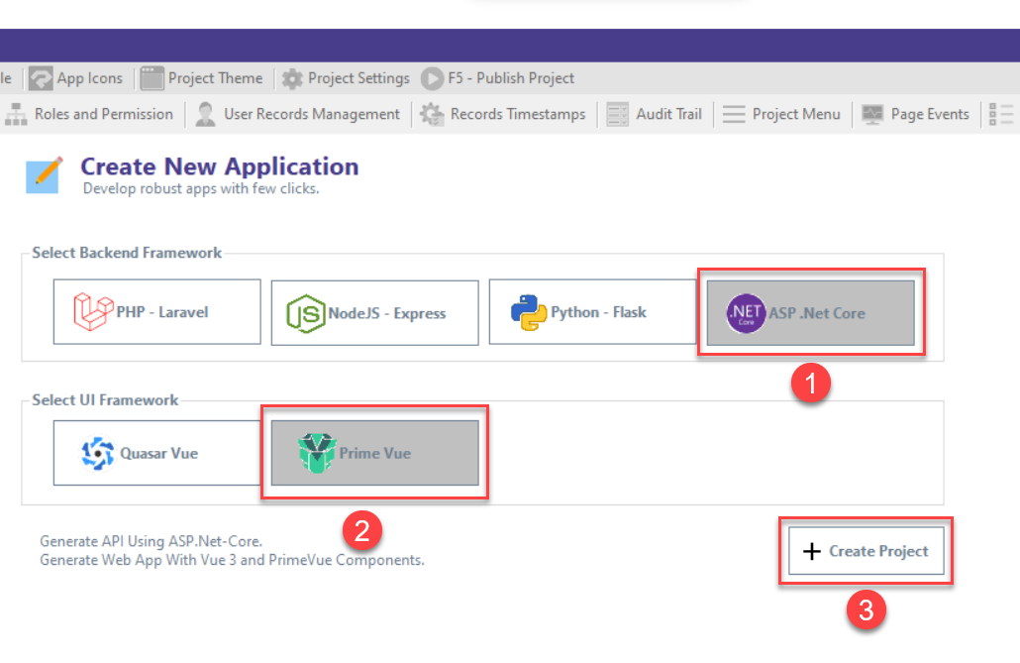Open Audit Trail
The width and height of the screenshot is (1020, 663).
[654, 114]
